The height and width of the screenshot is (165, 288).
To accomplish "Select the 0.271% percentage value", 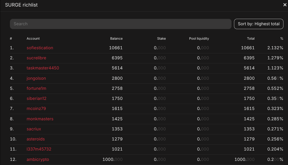I will pos(275,129).
